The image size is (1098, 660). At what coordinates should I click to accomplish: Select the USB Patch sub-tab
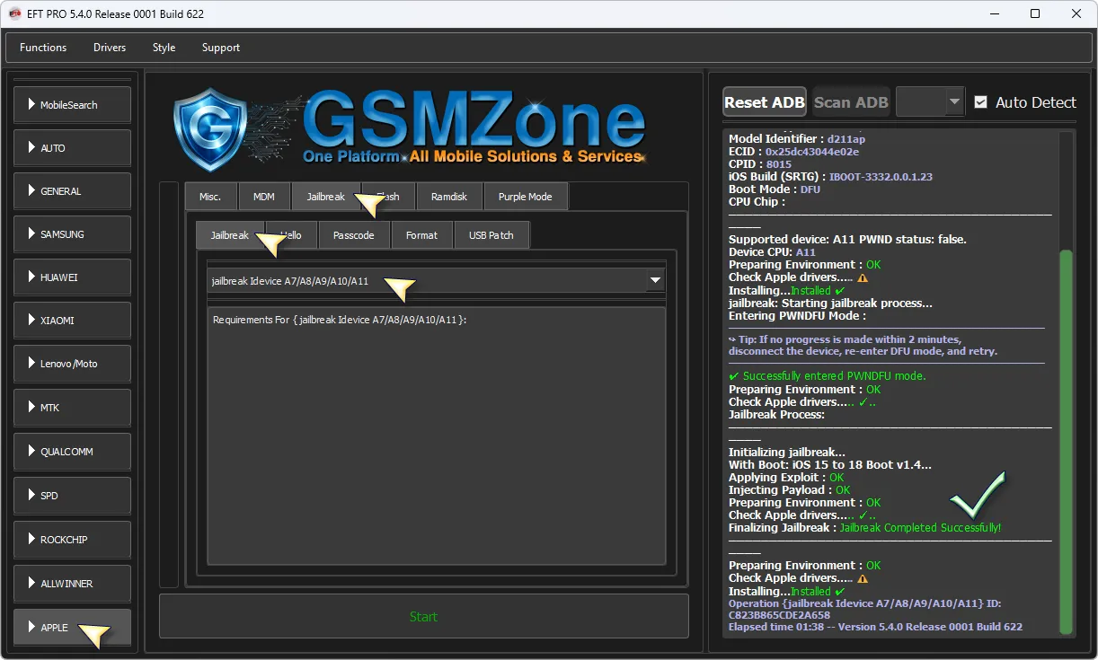(x=491, y=235)
